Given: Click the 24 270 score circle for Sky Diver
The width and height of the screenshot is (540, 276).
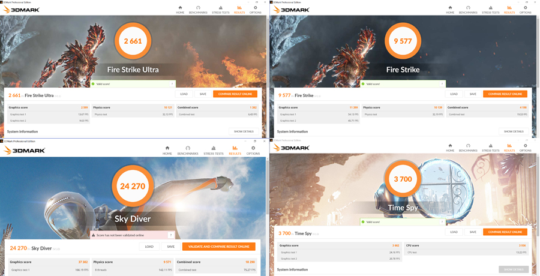Looking at the screenshot, I should click(133, 187).
